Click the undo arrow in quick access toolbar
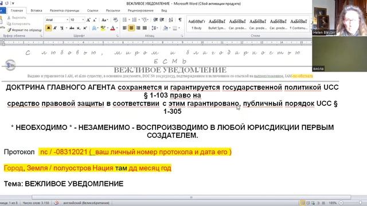The width and height of the screenshot is (367, 206). click(x=6, y=3)
